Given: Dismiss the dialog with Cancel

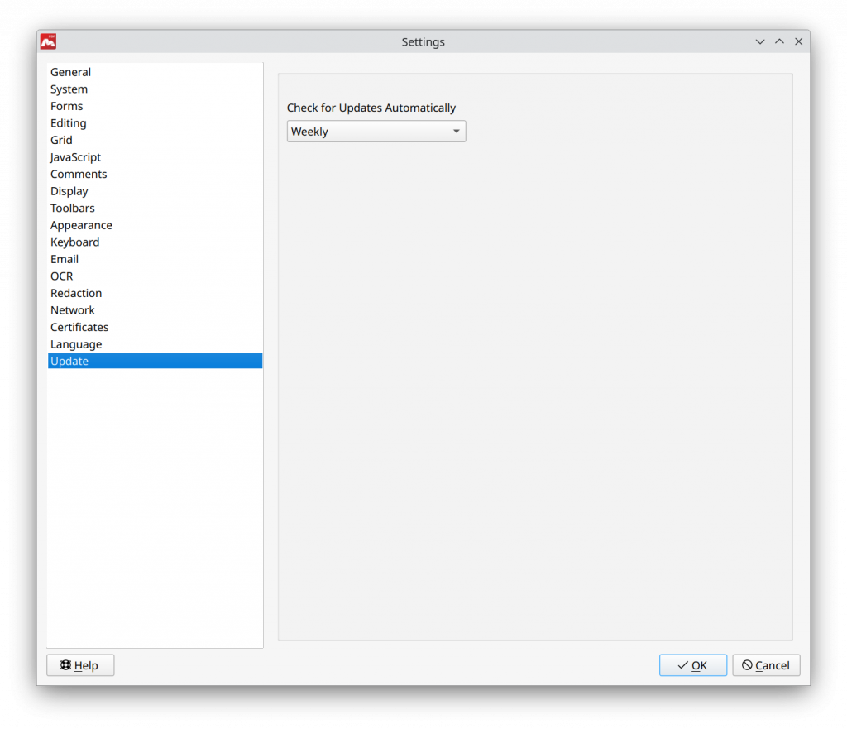Looking at the screenshot, I should [766, 665].
